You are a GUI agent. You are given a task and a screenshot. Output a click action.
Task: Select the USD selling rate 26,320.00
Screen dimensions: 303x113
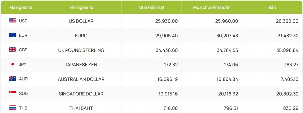pyautogui.click(x=287, y=21)
